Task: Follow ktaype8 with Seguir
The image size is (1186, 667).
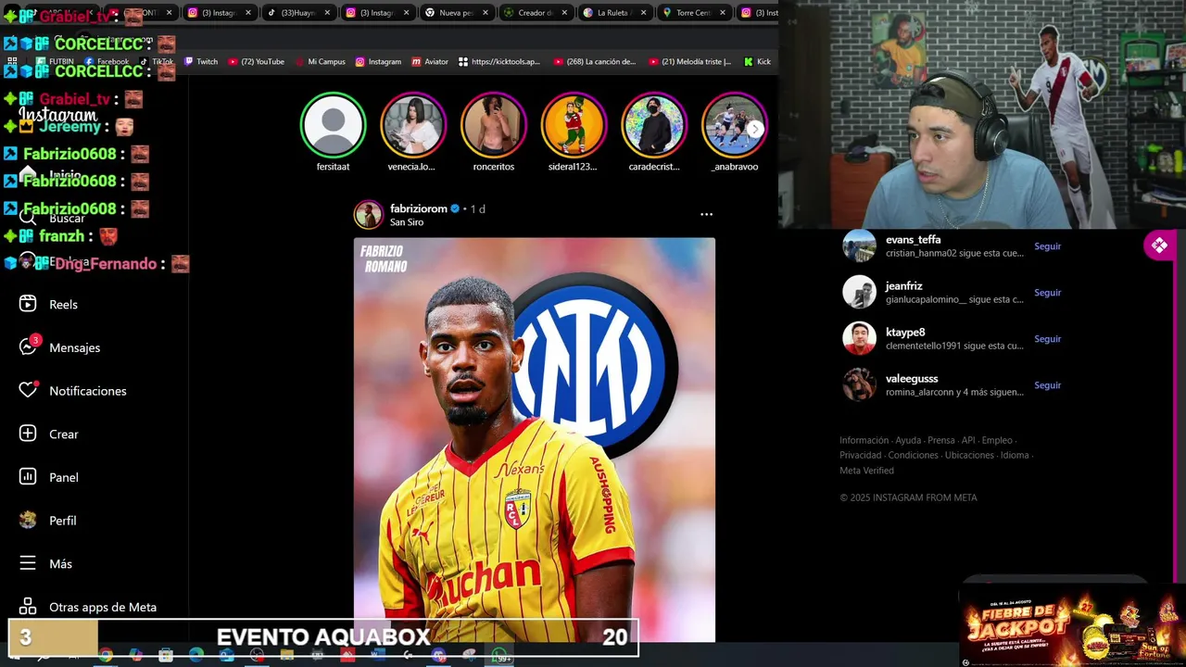Action: point(1047,339)
